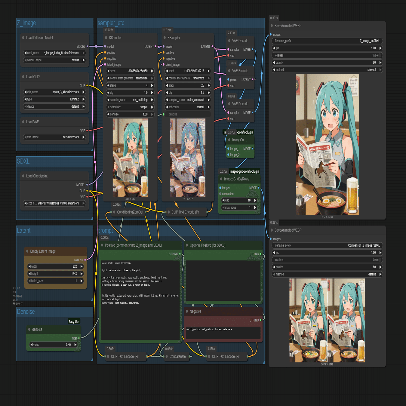Open the sampler_name dropdown showing res_multistep
406x406 pixels.
coord(130,100)
